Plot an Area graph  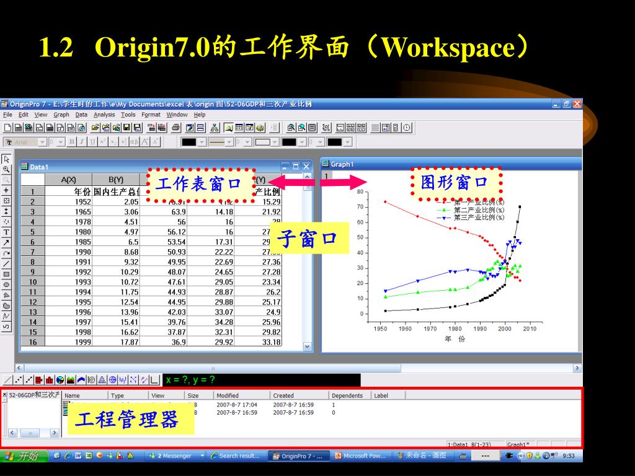[x=71, y=380]
